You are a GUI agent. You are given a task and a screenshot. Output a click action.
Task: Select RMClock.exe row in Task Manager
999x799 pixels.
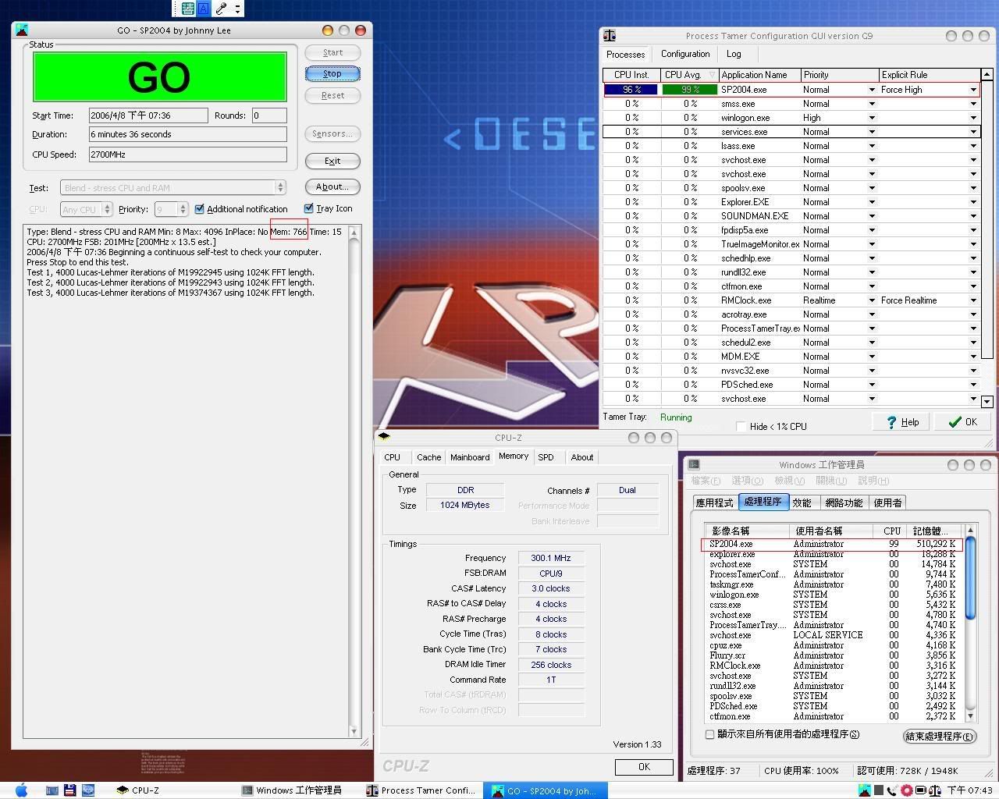(x=834, y=666)
